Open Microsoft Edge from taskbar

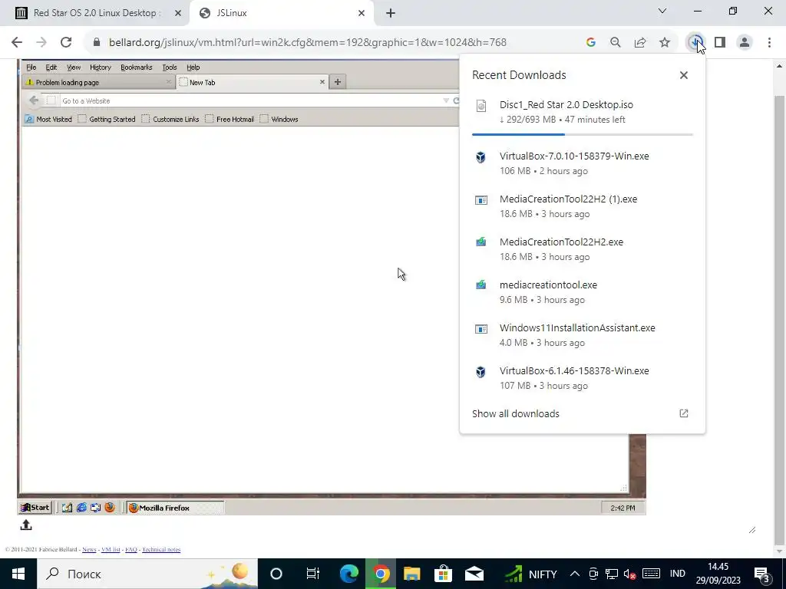click(349, 574)
